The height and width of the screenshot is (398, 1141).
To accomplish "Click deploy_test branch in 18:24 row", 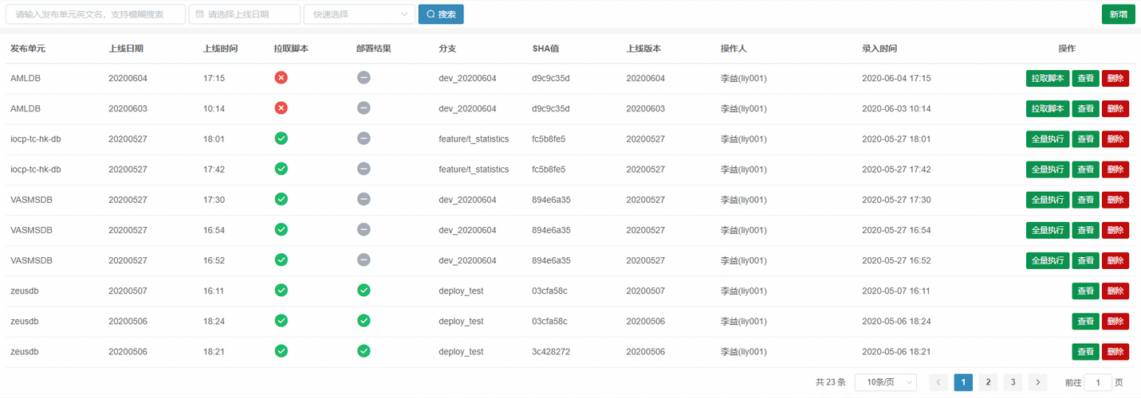I will [x=461, y=322].
